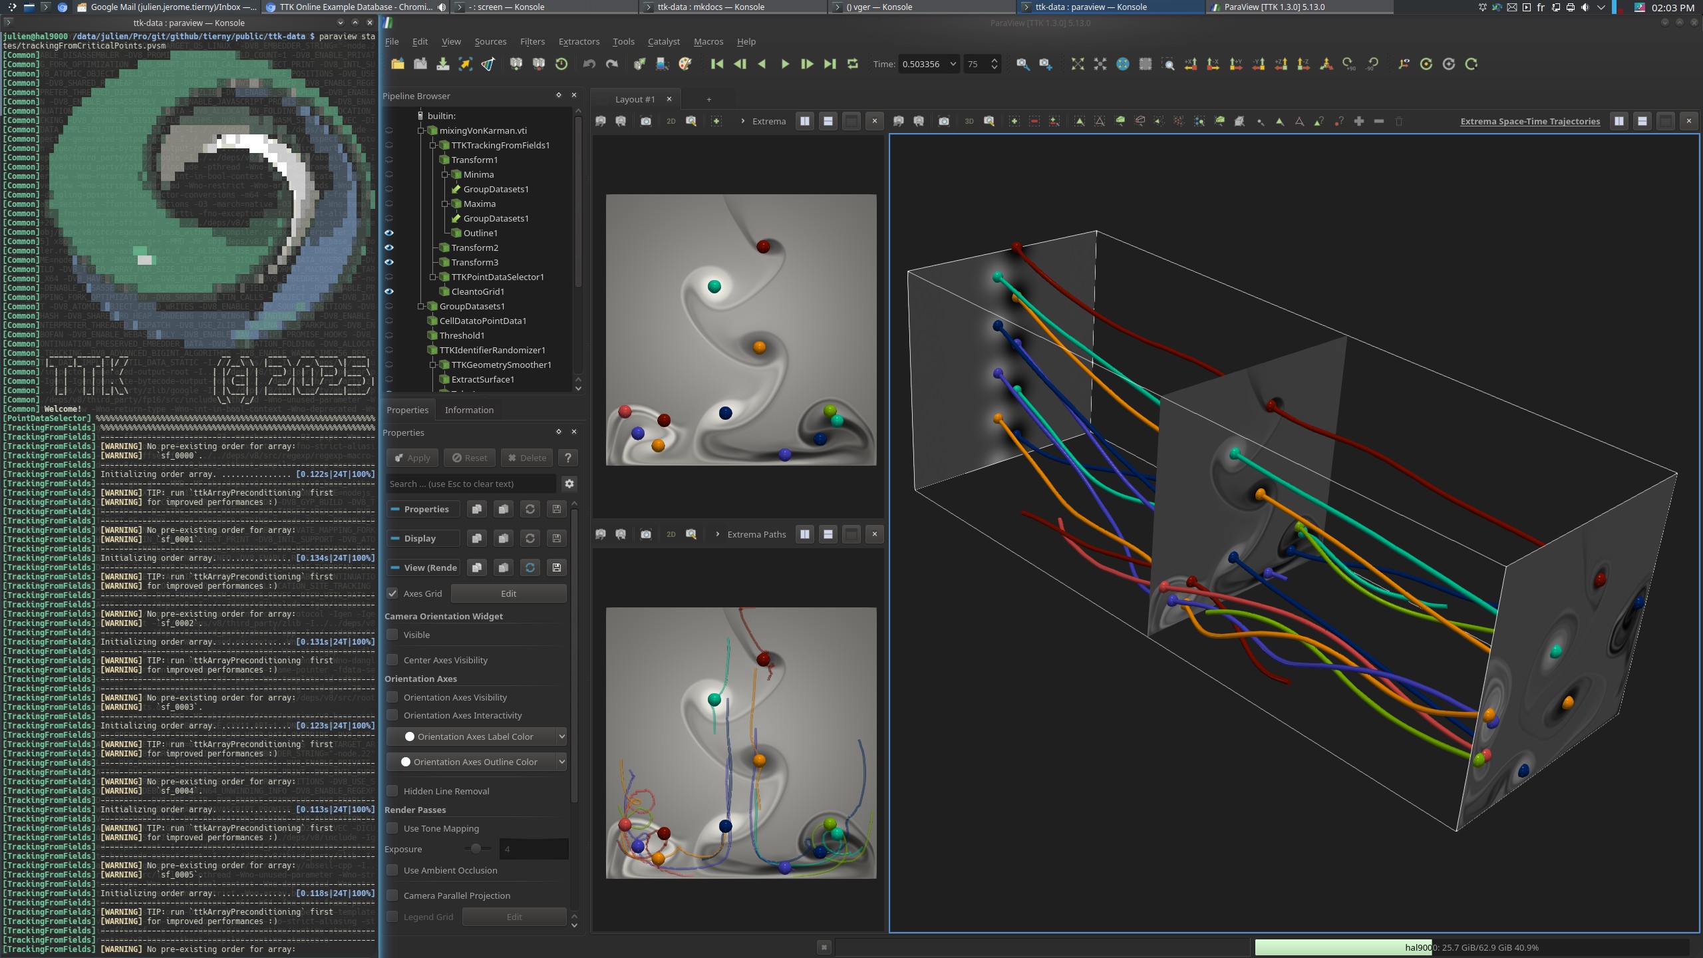1703x958 pixels.
Task: Click the properties search field
Action: point(471,484)
